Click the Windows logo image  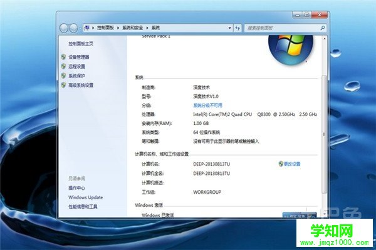(290, 49)
